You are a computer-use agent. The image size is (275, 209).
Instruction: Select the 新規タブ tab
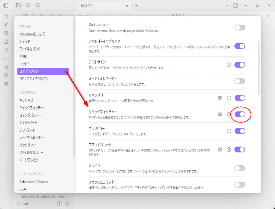coord(104,6)
